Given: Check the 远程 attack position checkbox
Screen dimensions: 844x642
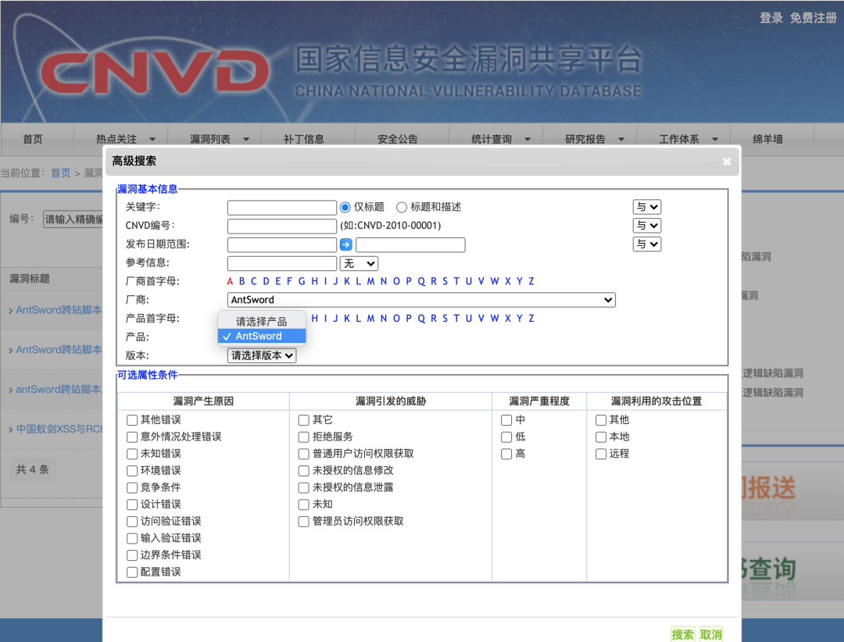Looking at the screenshot, I should 601,454.
